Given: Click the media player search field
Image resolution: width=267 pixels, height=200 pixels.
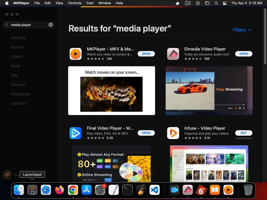Looking at the screenshot, I should coord(29,25).
